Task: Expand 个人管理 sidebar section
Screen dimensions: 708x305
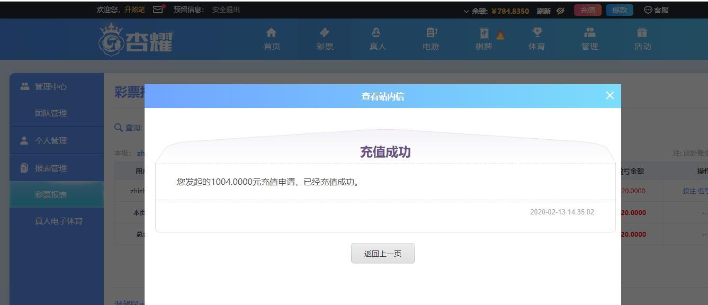Action: (57, 140)
